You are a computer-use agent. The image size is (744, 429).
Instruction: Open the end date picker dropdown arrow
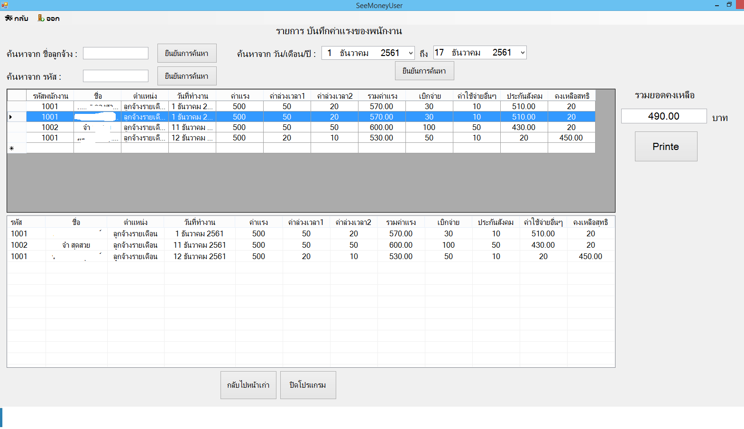[522, 53]
